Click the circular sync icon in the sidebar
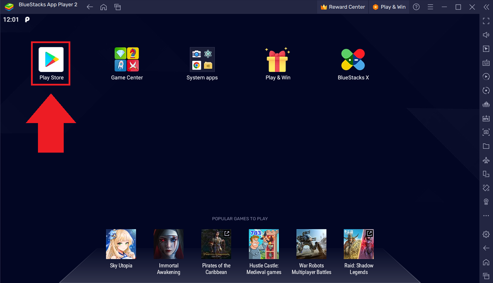Screen dimensions: 493x283 [486, 90]
